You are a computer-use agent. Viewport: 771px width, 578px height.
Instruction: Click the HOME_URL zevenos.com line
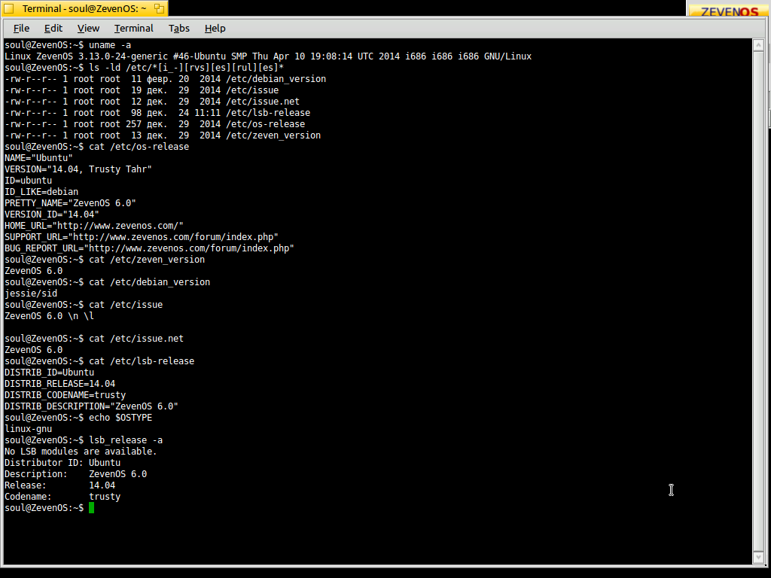pyautogui.click(x=94, y=226)
